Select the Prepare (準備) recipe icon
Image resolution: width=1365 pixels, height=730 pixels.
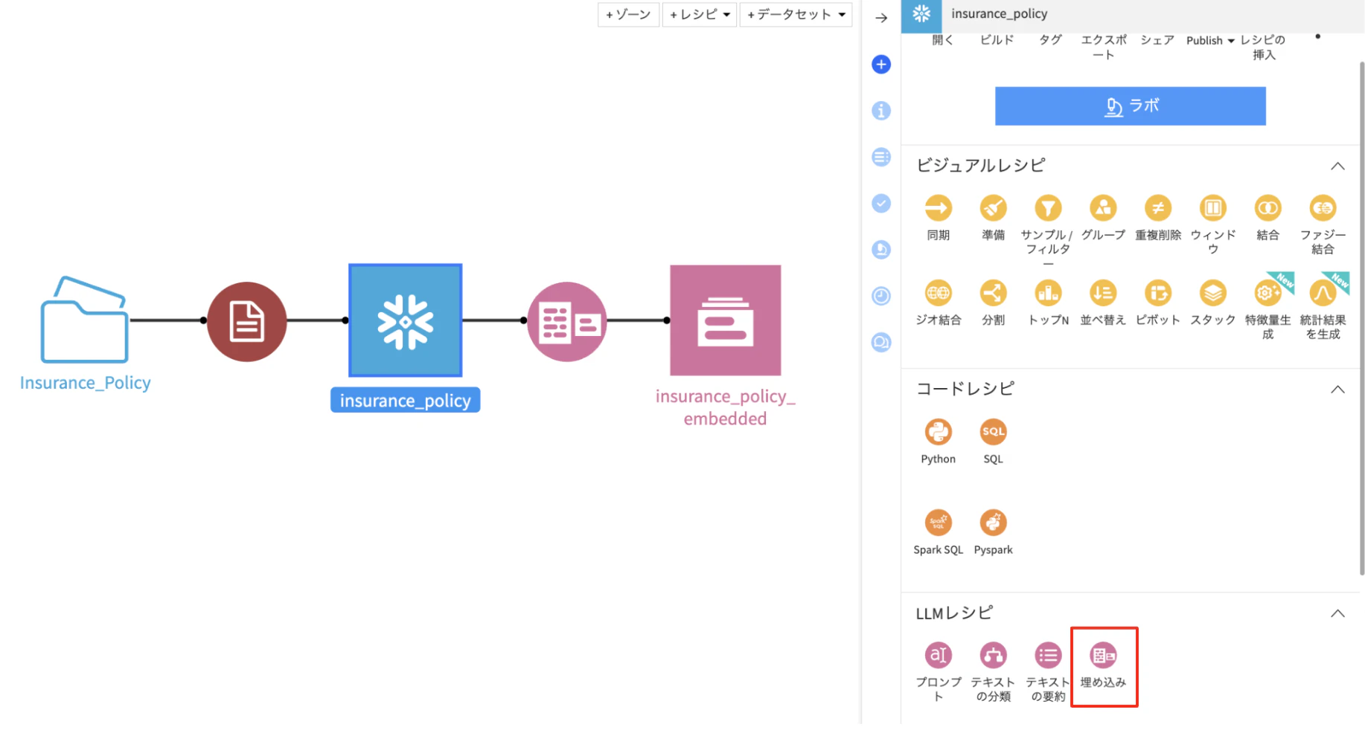(x=993, y=208)
